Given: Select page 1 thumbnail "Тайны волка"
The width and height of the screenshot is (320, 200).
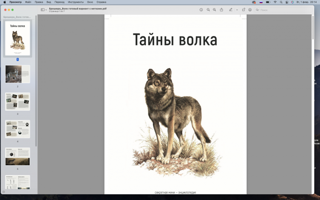Looking at the screenshot, I should [x=17, y=38].
